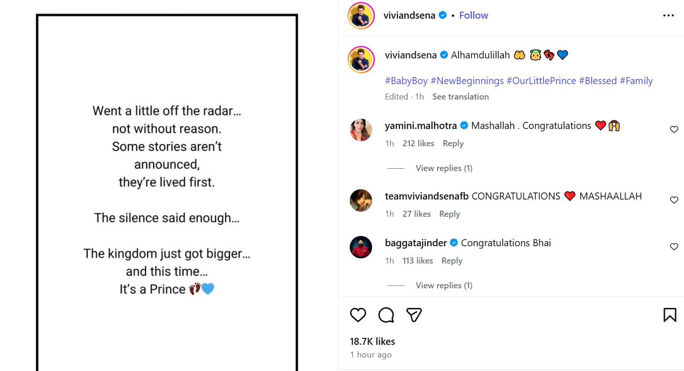Image resolution: width=684 pixels, height=371 pixels.
Task: Share post via paper plane icon
Action: pos(414,315)
